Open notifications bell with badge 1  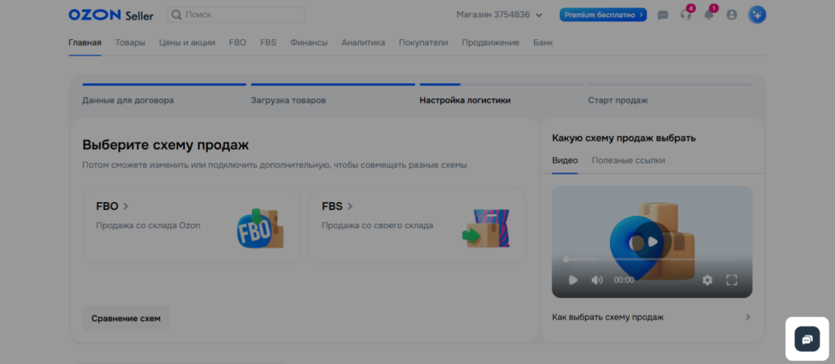pyautogui.click(x=709, y=15)
